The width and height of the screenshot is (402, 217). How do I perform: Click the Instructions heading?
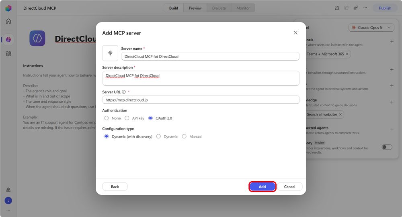[33, 66]
